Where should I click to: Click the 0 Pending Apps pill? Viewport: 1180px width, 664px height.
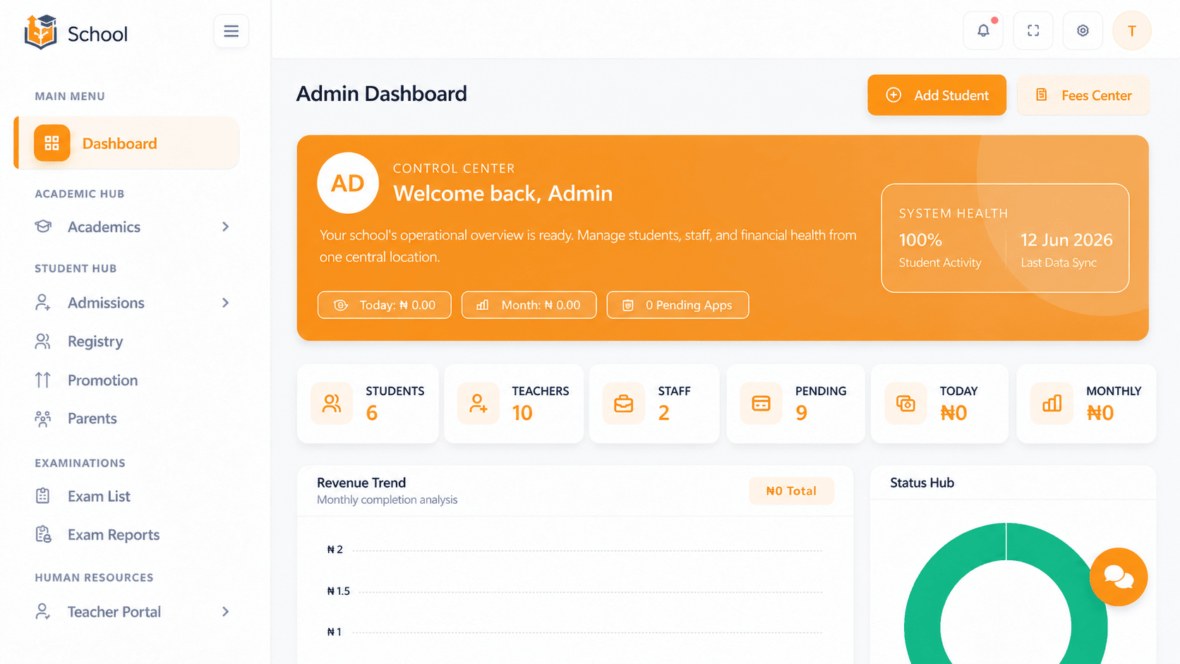[678, 305]
